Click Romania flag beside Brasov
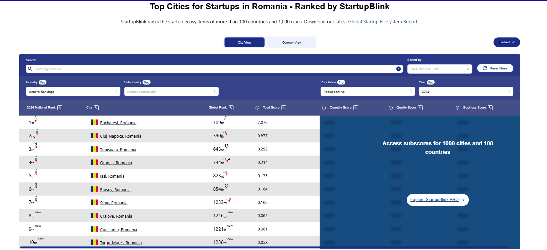Screen dimensions: 547x250 [x=94, y=189]
